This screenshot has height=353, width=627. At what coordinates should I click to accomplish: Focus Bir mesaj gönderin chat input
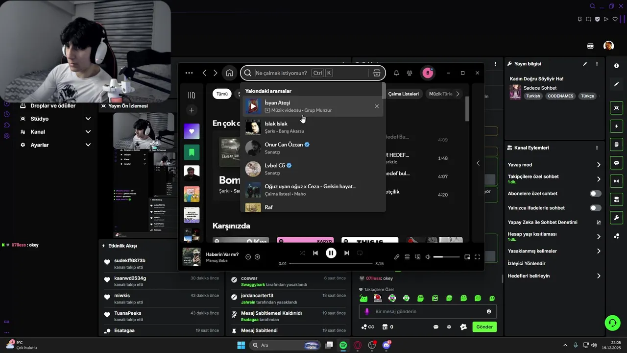point(428,312)
